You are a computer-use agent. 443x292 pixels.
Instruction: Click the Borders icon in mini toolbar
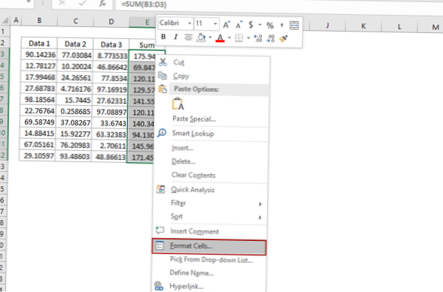coord(239,38)
